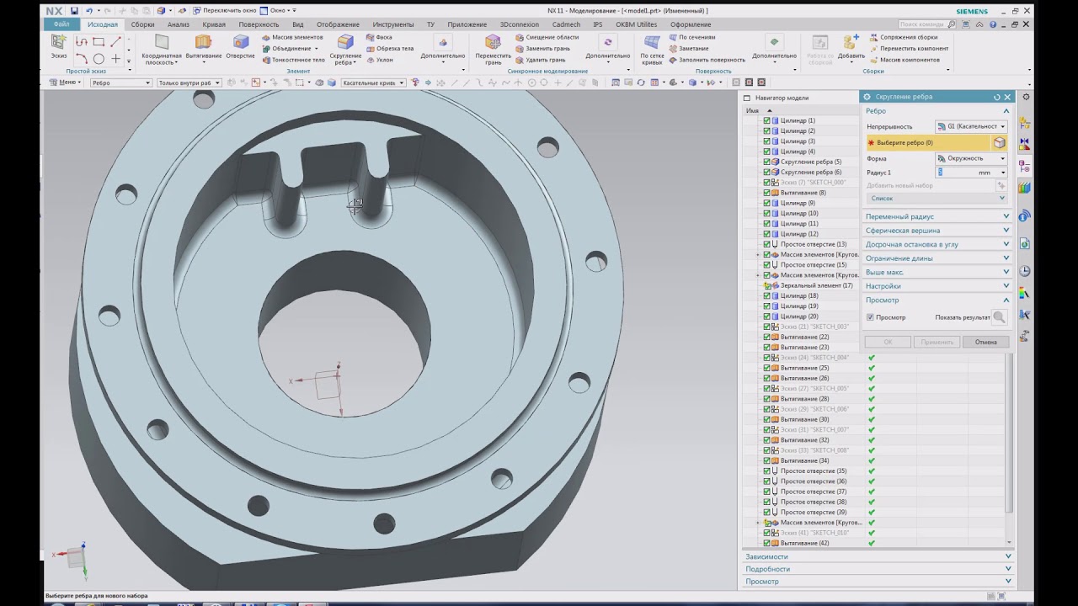Toggle the checkbox of Вытягивание (42)
This screenshot has height=606, width=1078.
pyautogui.click(x=766, y=543)
